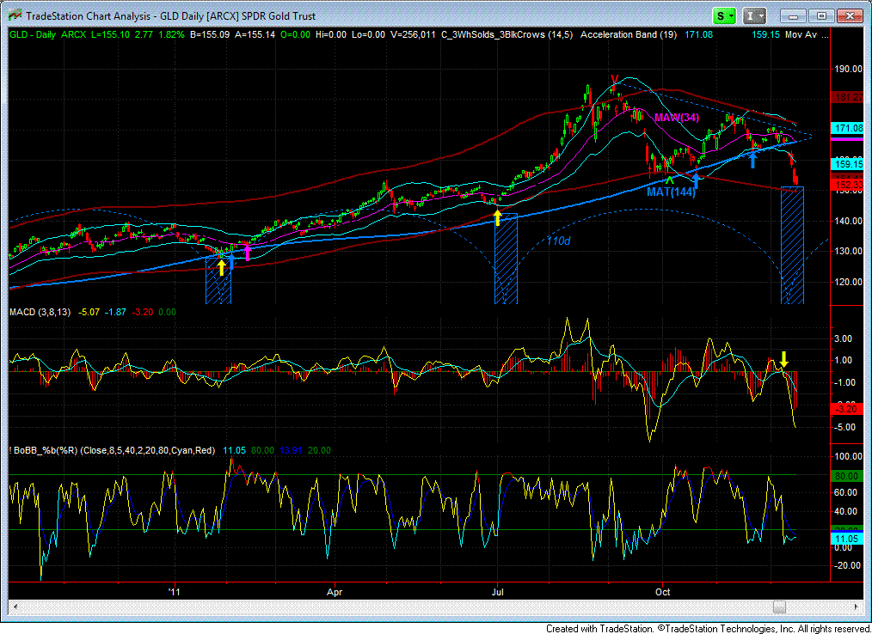Click the "ARCX" exchange label in the status line
872x634 pixels.
(x=73, y=34)
